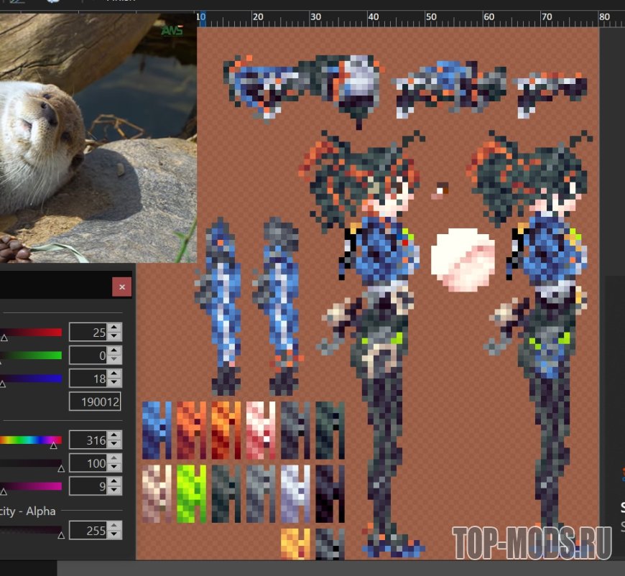Screen dimensions: 625x576
Task: Click the rainbow hue slider
Action: (32, 440)
